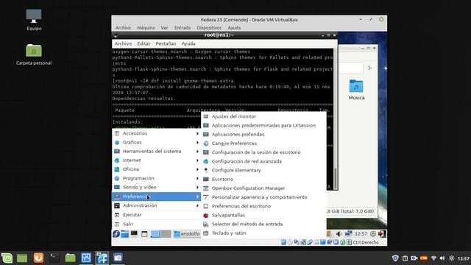471x265 pixels.
Task: Choose Salir in the start menu
Action: [x=156, y=224]
